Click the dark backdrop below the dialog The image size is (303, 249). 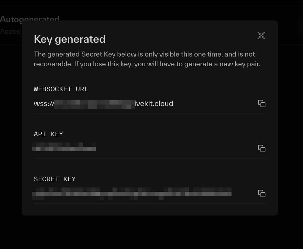151,232
